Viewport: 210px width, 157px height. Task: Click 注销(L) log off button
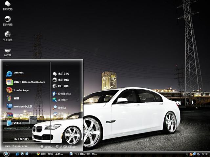click(47, 147)
